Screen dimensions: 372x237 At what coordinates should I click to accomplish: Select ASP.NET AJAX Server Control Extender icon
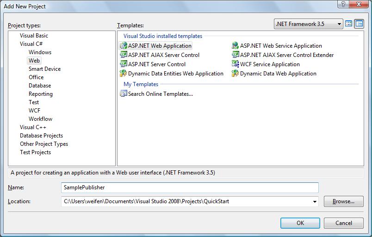pyautogui.click(x=236, y=55)
